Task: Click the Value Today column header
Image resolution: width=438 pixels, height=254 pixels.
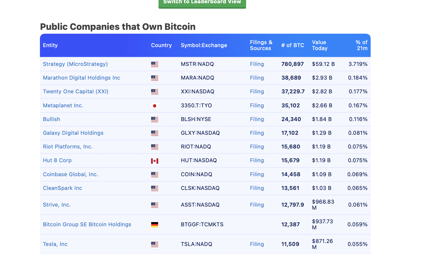Action: [319, 45]
